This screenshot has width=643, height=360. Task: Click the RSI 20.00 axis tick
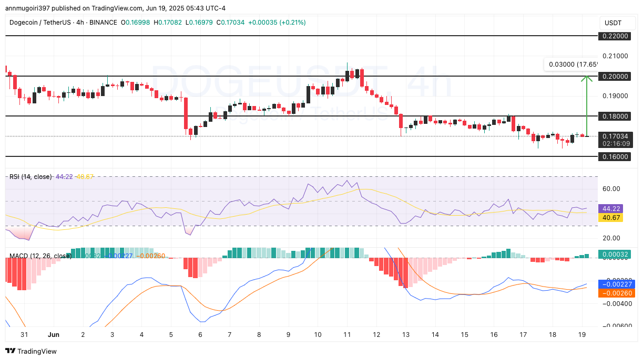coord(611,238)
